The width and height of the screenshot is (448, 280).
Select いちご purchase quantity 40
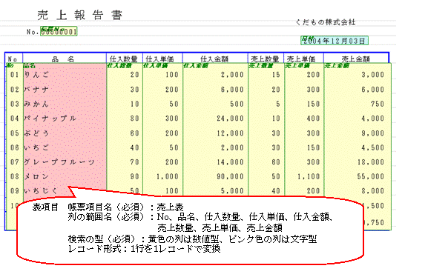point(135,147)
